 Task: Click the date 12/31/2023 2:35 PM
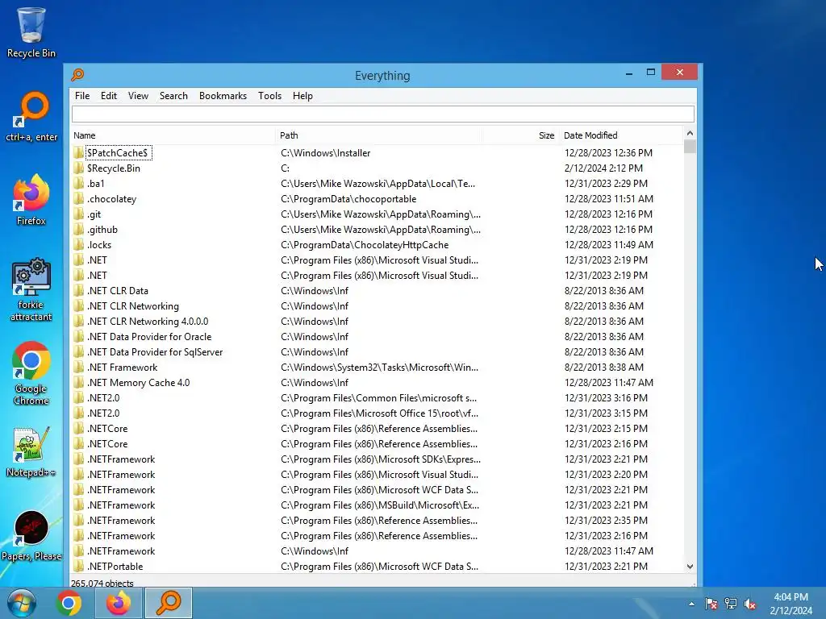click(607, 520)
